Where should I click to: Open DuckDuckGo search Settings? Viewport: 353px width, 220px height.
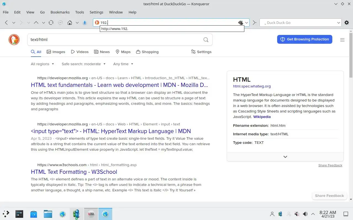click(x=201, y=52)
